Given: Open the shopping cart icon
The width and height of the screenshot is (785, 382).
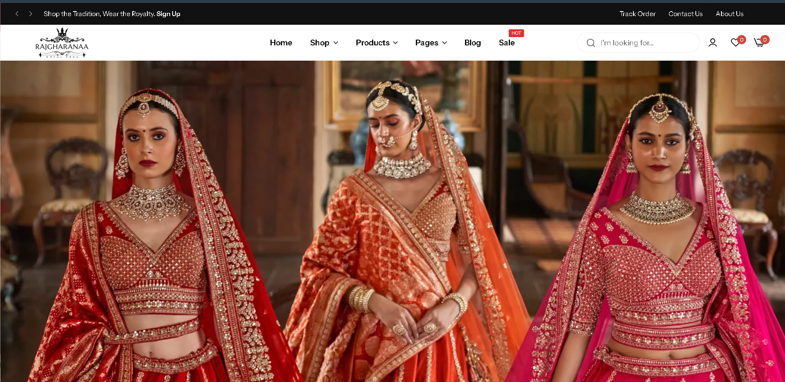Looking at the screenshot, I should pos(759,42).
